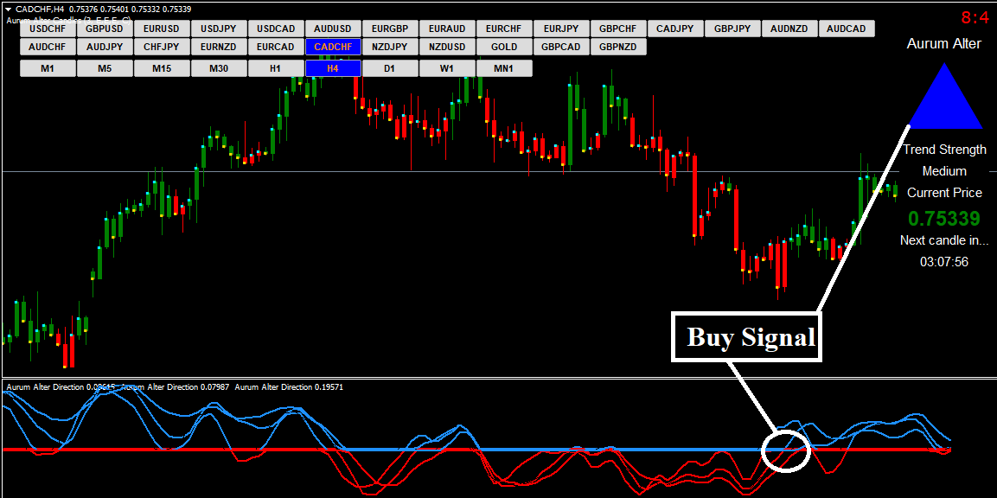Viewport: 997px width, 498px height.
Task: Toggle the highlighted CADCHF pair button
Action: click(333, 47)
